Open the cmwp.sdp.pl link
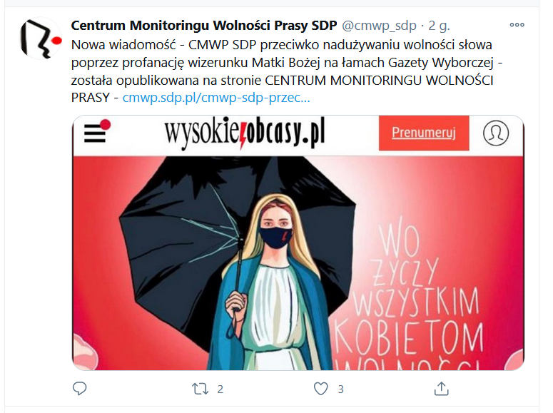 point(216,97)
